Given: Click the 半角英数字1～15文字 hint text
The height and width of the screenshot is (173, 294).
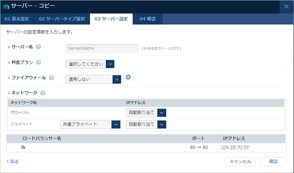Looking at the screenshot, I should click(x=161, y=49).
